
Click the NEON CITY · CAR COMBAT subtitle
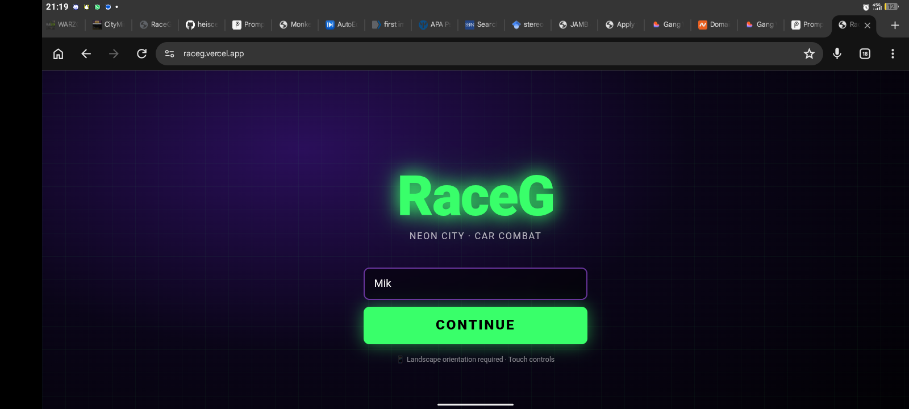476,236
